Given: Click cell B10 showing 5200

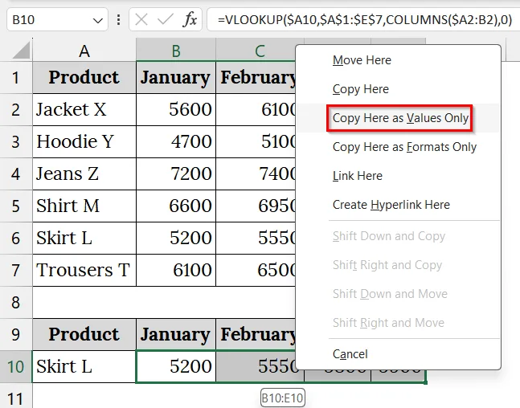Looking at the screenshot, I should click(176, 366).
